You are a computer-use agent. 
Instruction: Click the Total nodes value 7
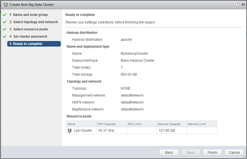click(x=122, y=68)
